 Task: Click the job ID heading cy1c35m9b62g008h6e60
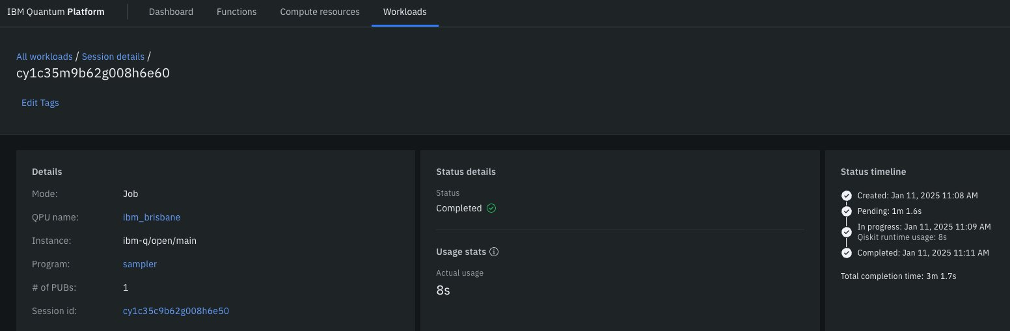pos(93,73)
